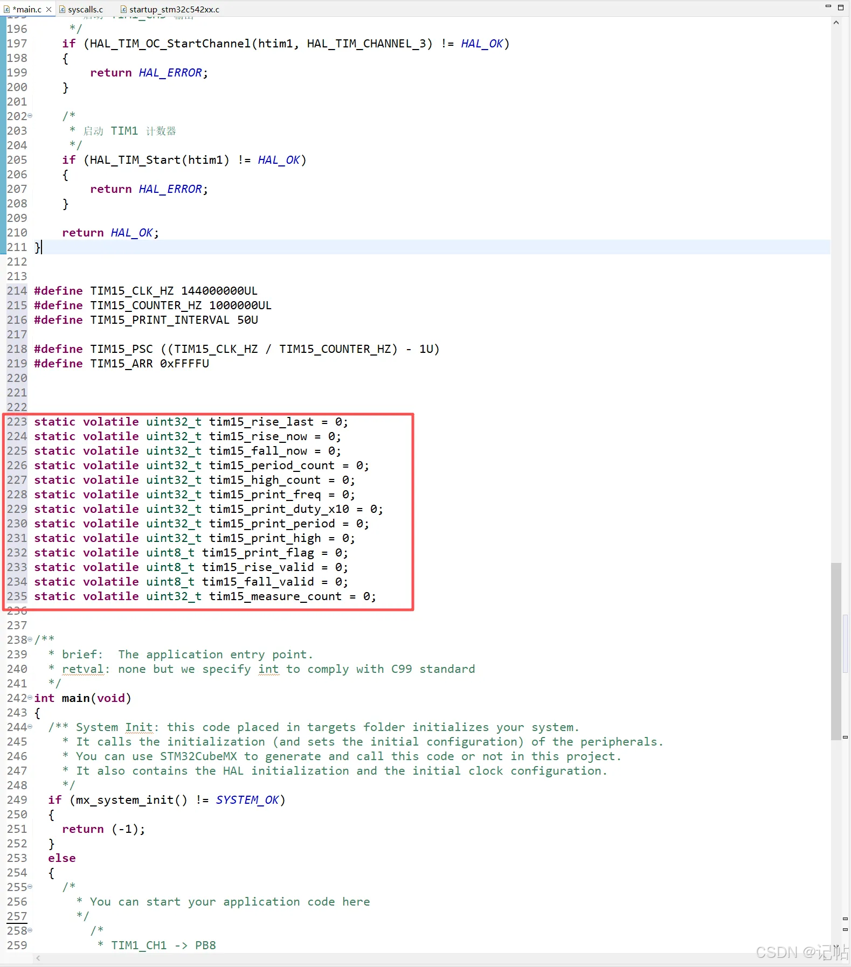
Task: Collapse the comment fold at line 244
Action: [30, 727]
